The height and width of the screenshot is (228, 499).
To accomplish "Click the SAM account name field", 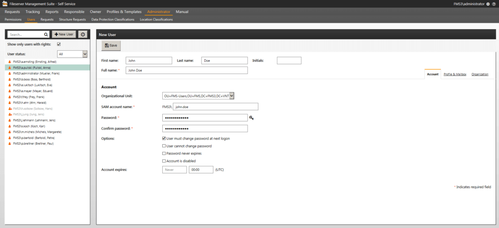I will [216, 106].
